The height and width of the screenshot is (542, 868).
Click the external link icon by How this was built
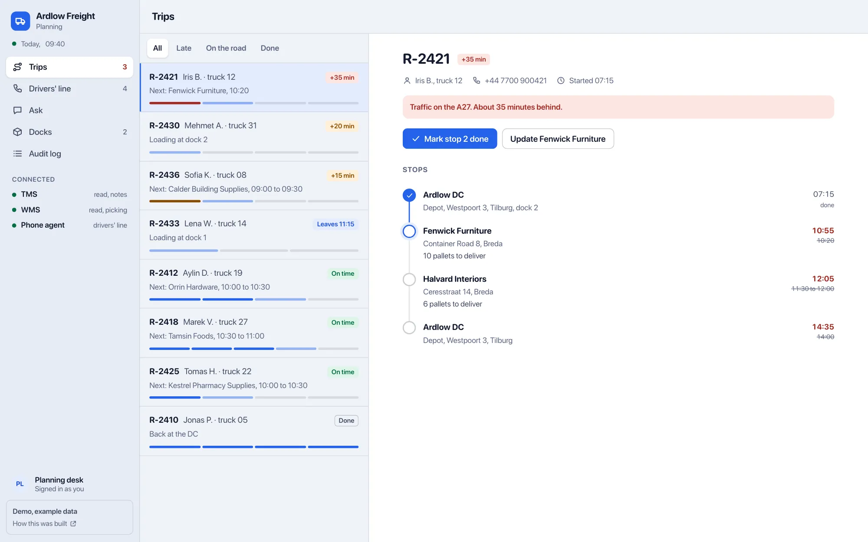tap(73, 524)
